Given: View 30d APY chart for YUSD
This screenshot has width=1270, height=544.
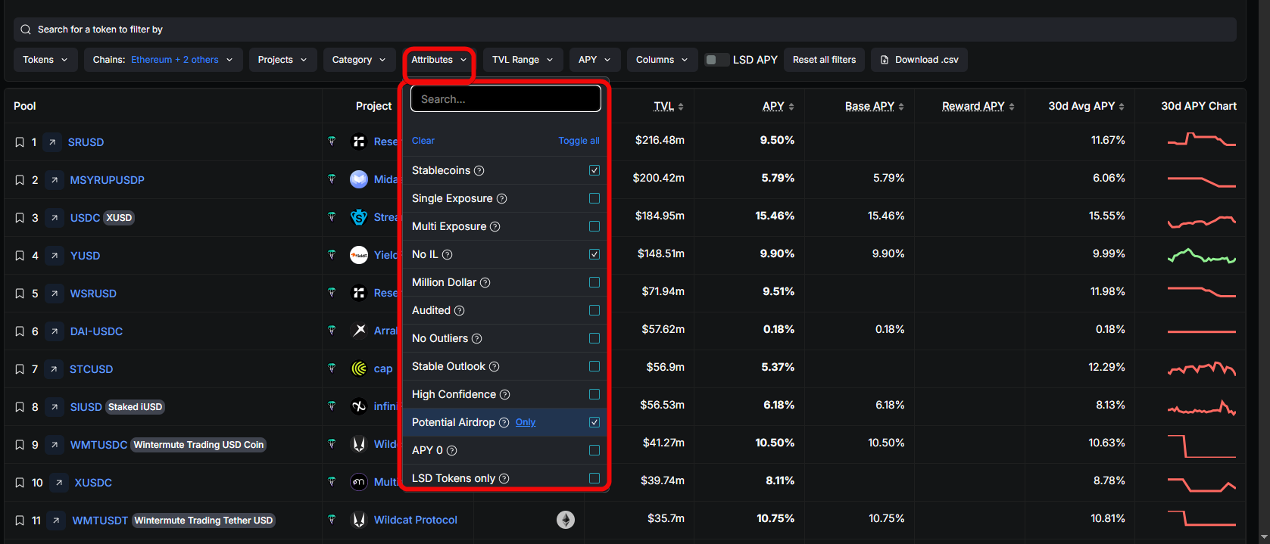Looking at the screenshot, I should coord(1201,256).
